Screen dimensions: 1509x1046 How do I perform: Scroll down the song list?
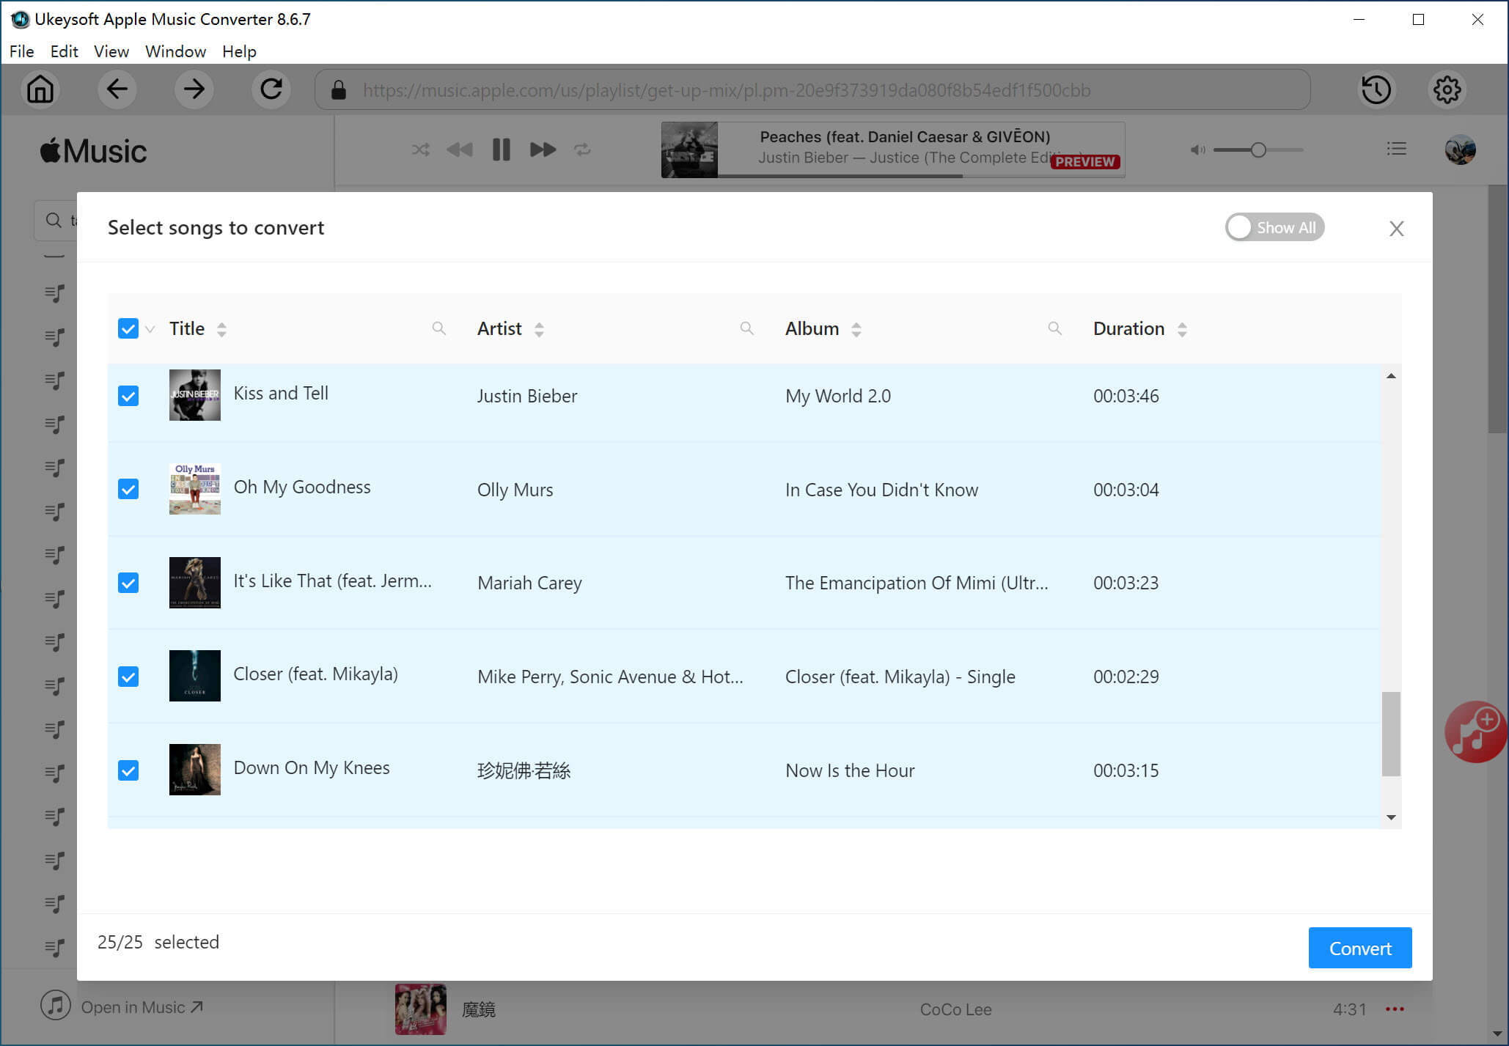(1392, 817)
